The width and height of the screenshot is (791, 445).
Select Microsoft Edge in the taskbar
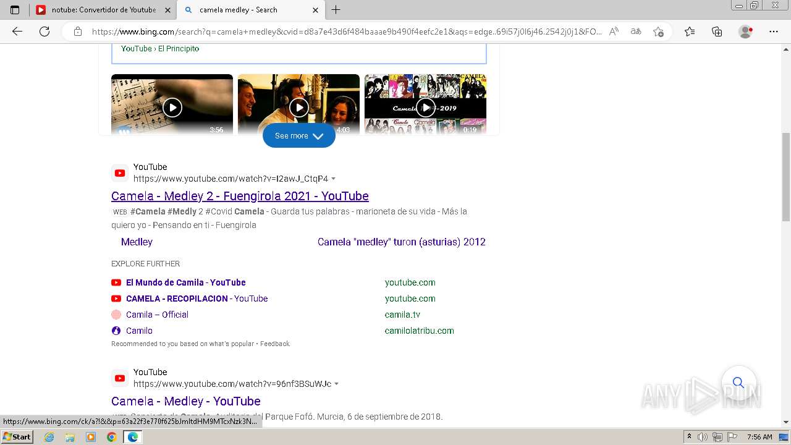133,437
